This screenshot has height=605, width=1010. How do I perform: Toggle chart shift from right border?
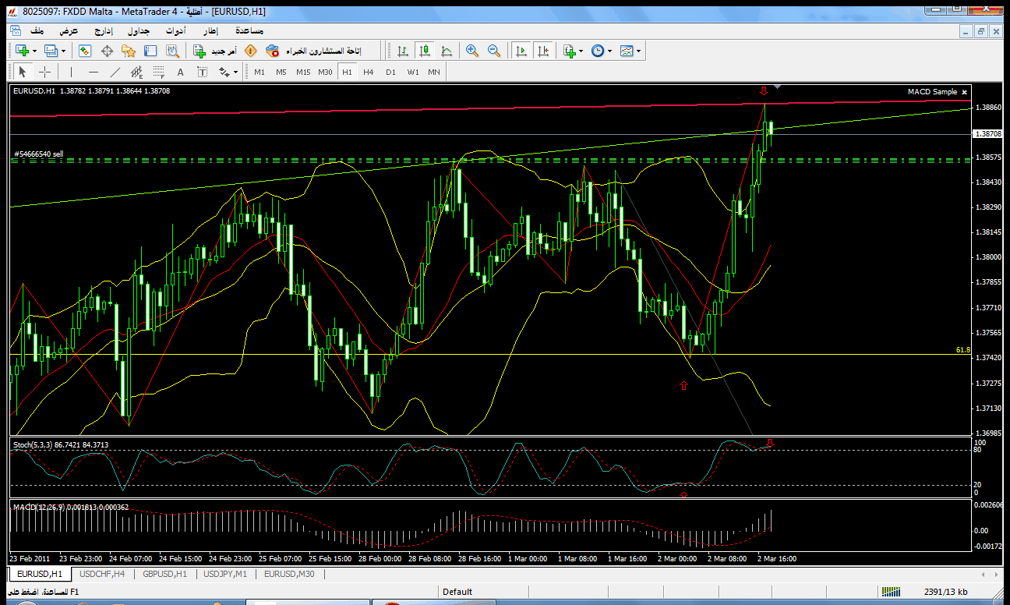tap(543, 51)
